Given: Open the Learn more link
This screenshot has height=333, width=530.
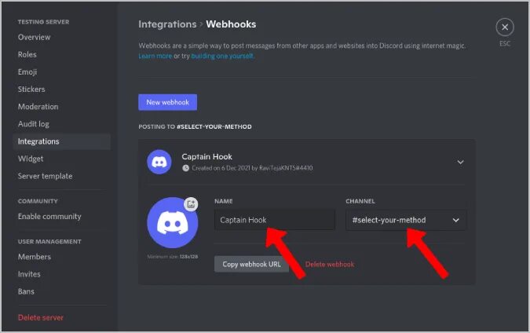Looking at the screenshot, I should [x=155, y=56].
